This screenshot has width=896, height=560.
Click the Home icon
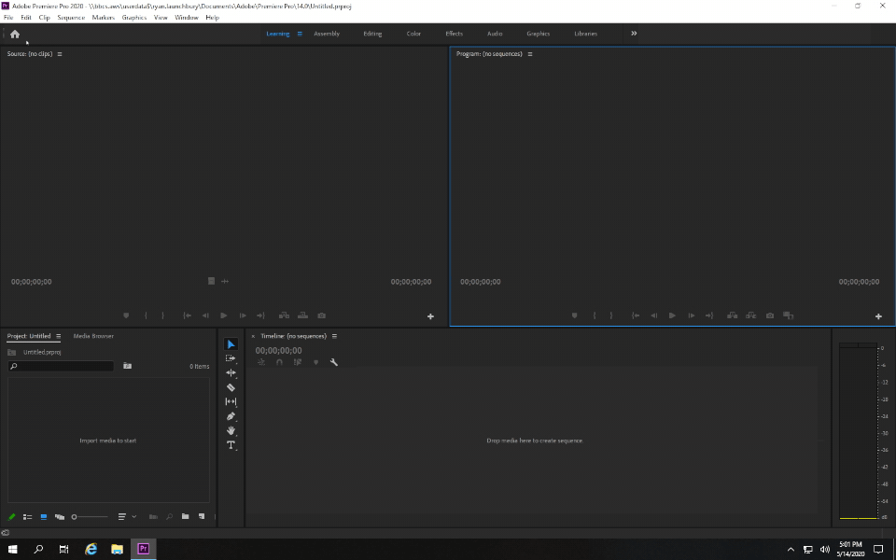[15, 34]
